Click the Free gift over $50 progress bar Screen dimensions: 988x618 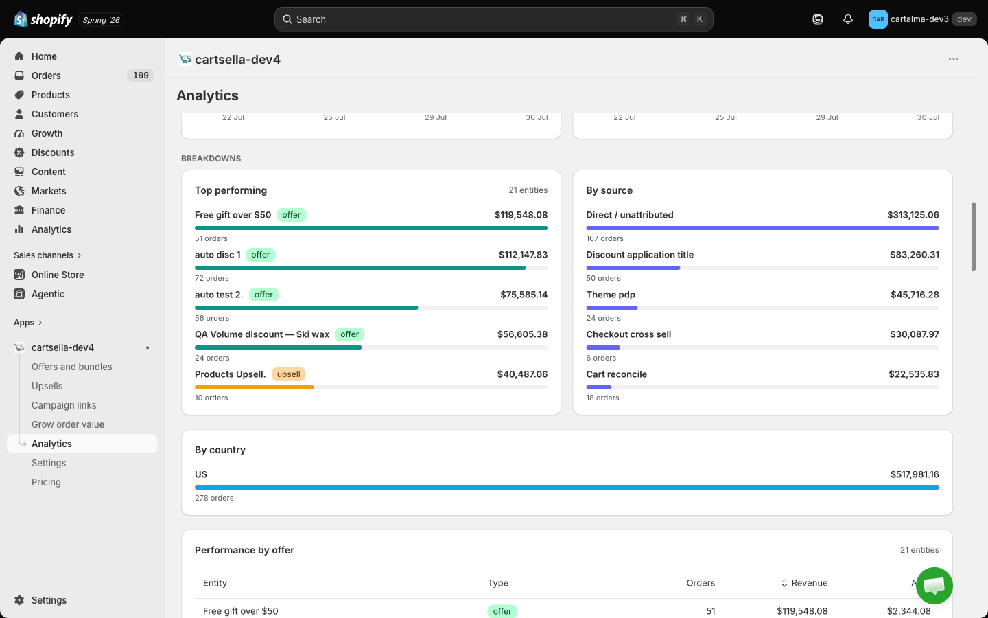click(x=371, y=228)
